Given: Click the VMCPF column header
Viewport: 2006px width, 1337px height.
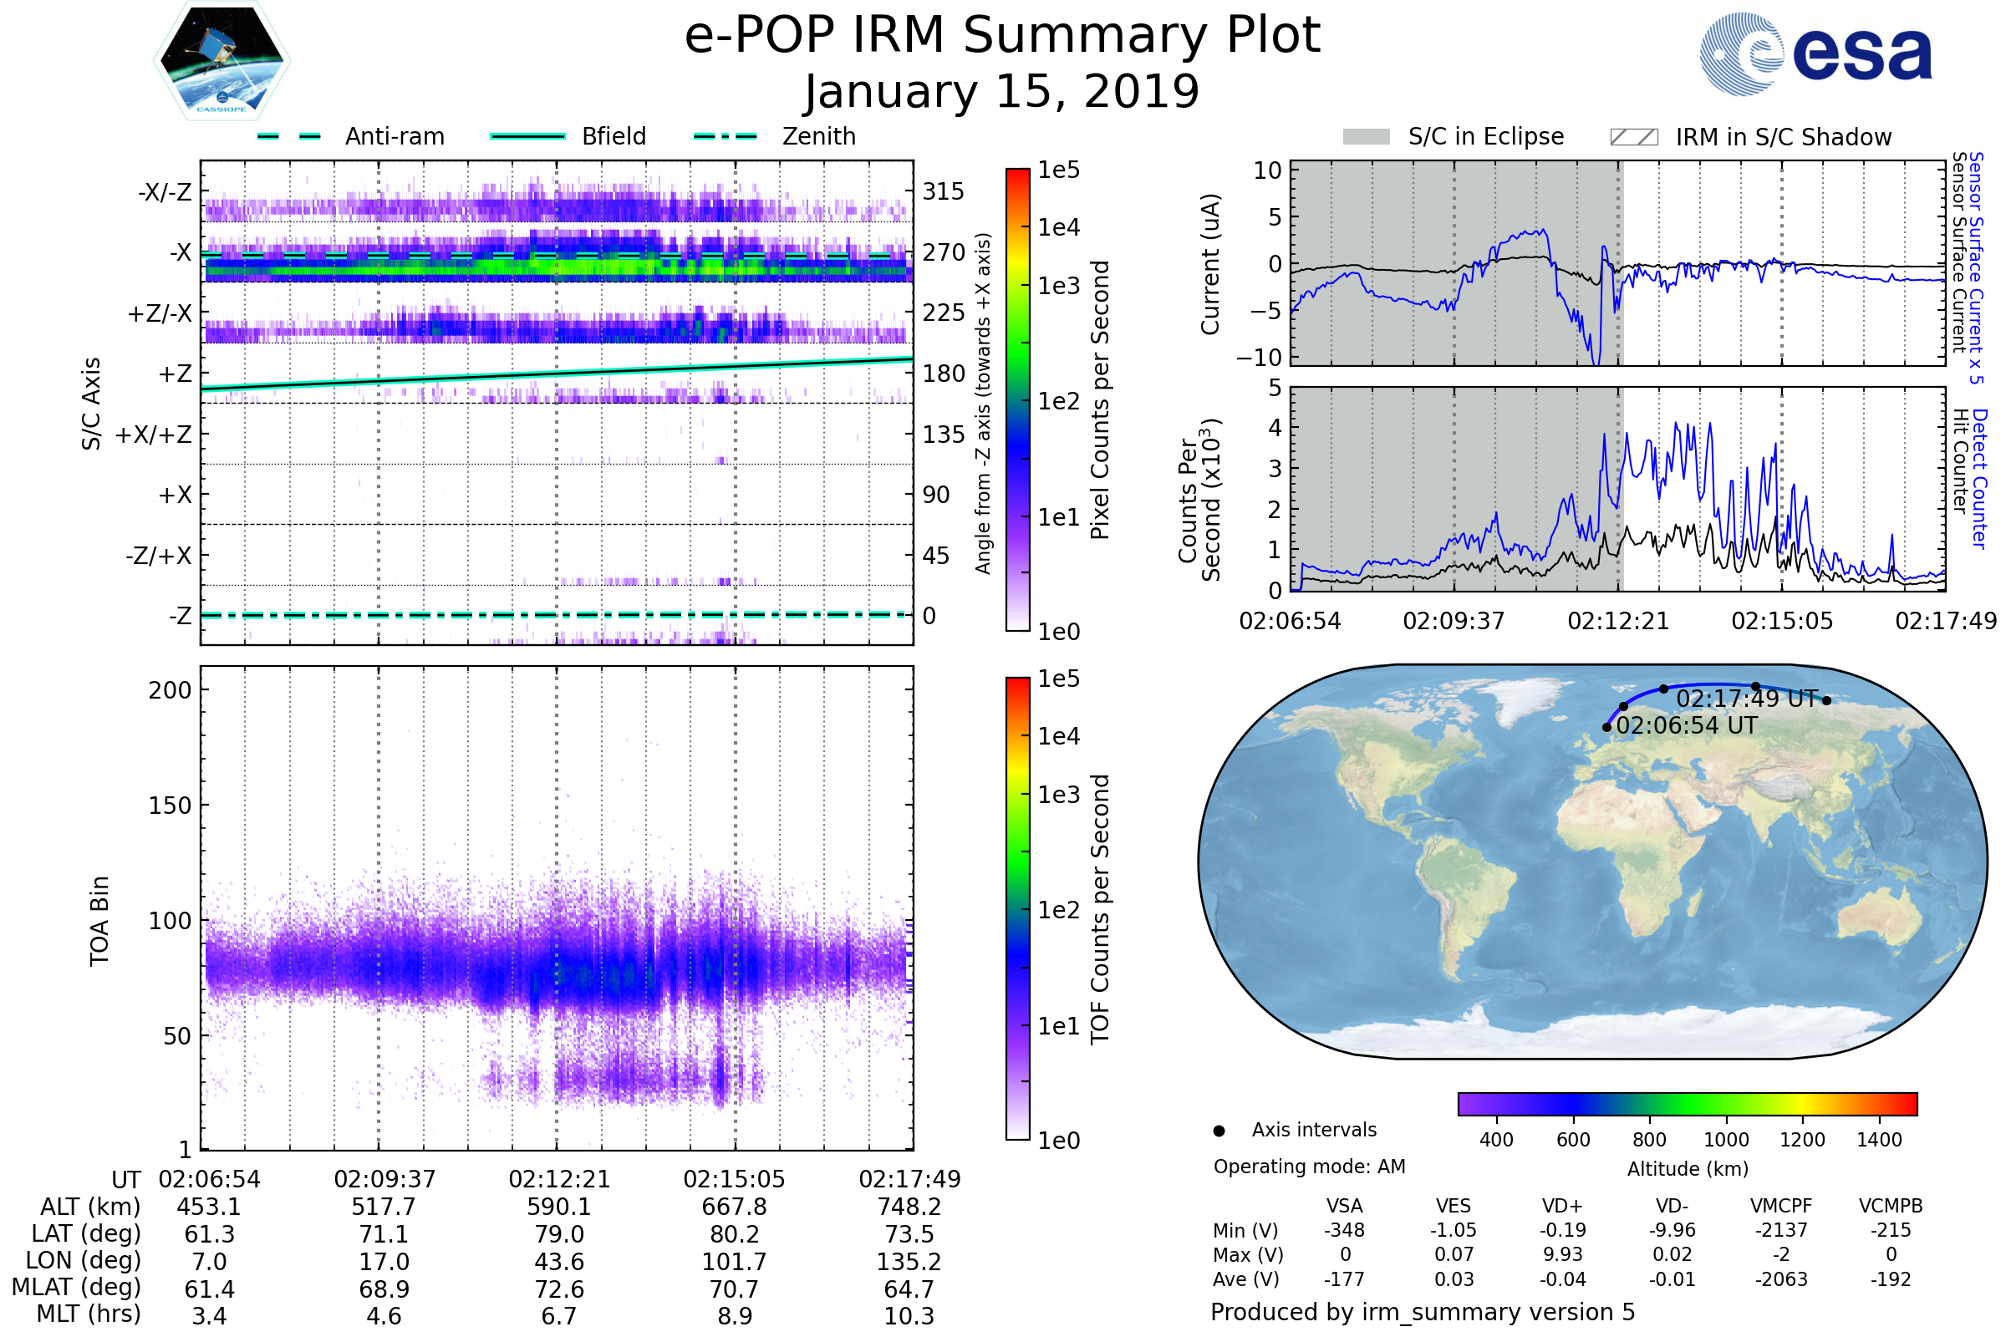Looking at the screenshot, I should [x=1781, y=1207].
